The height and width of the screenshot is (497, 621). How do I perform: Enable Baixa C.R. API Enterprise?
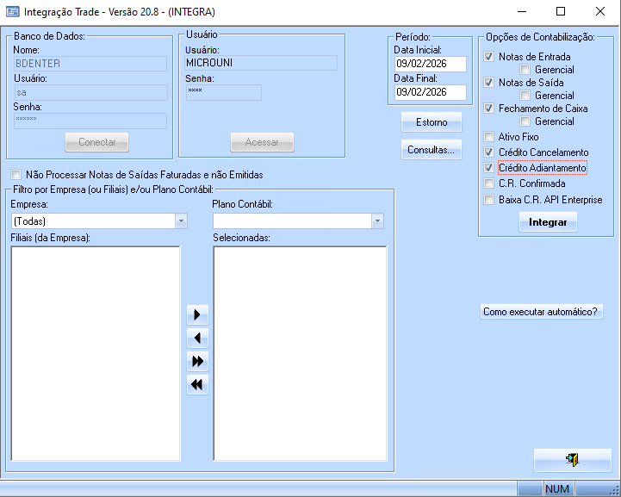point(490,200)
